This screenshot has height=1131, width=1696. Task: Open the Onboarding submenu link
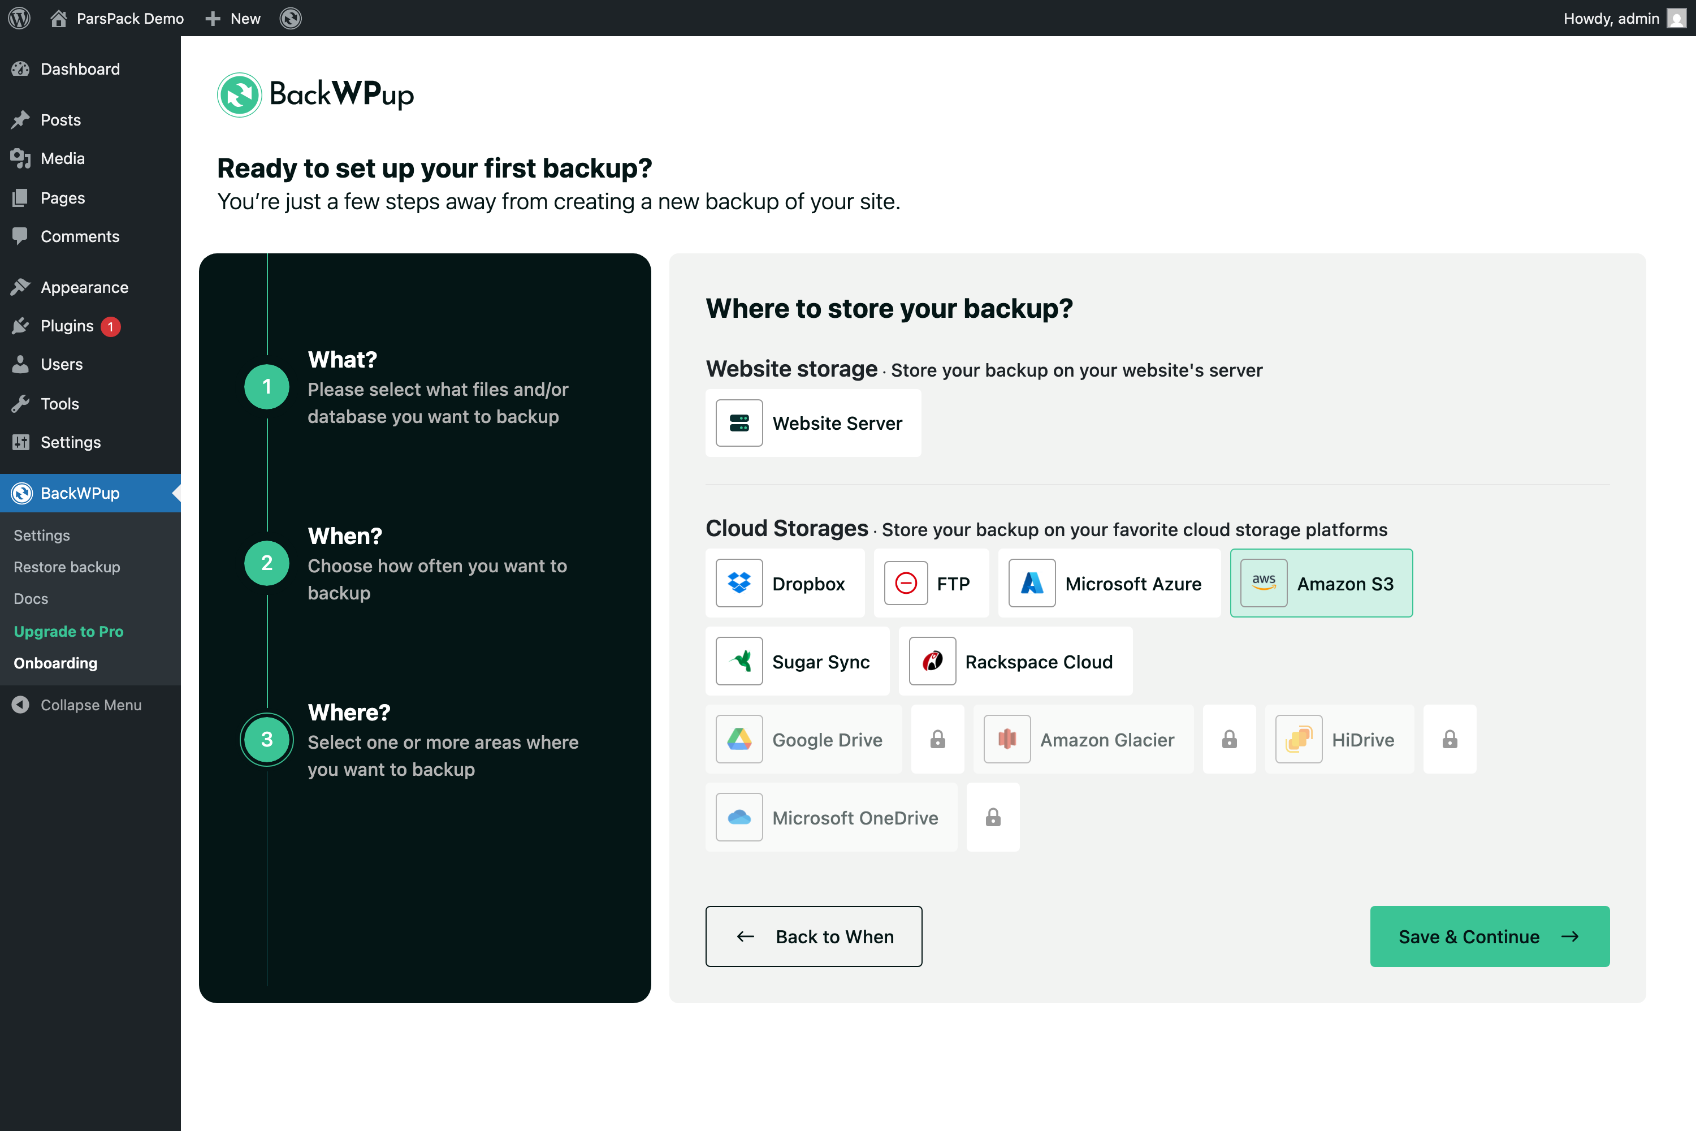click(55, 663)
